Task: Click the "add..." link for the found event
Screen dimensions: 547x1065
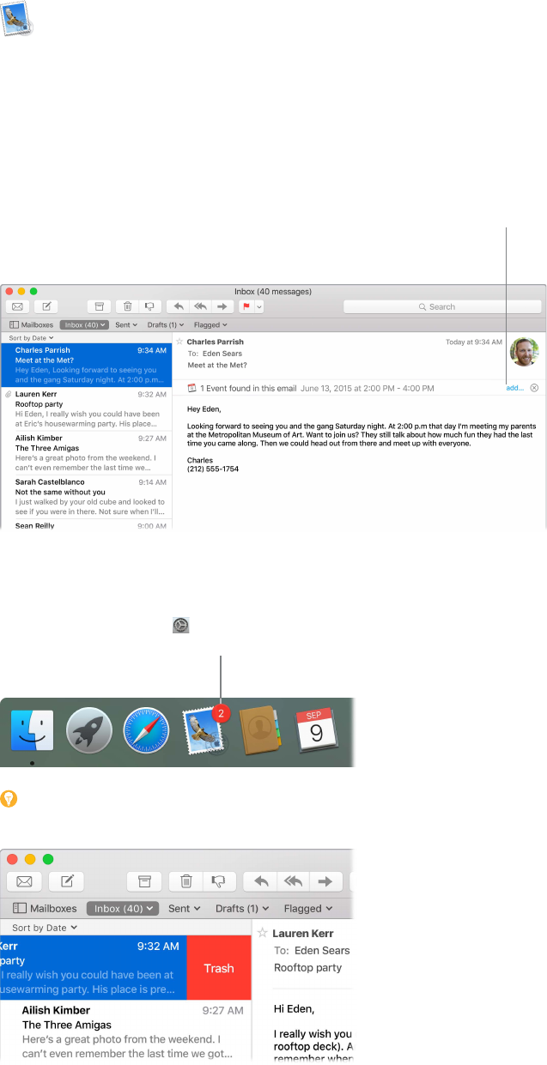Action: point(514,388)
